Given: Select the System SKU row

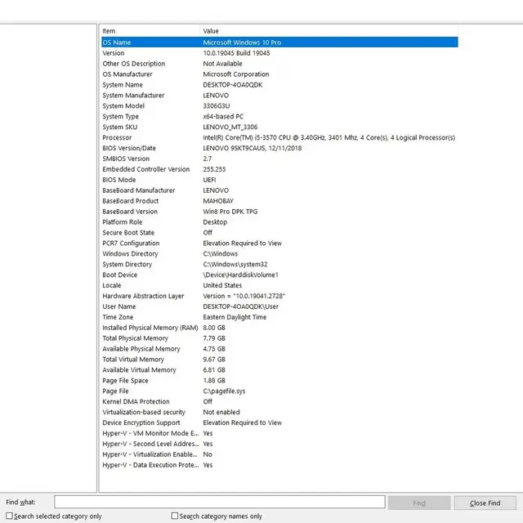Looking at the screenshot, I should 279,127.
